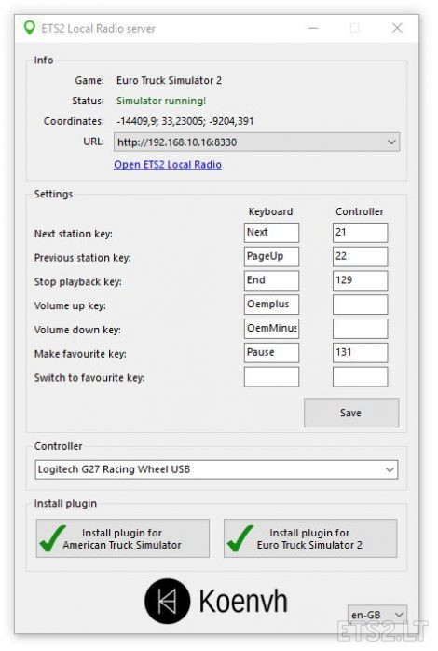Minimize the ETS2 Local Radio window

click(313, 28)
